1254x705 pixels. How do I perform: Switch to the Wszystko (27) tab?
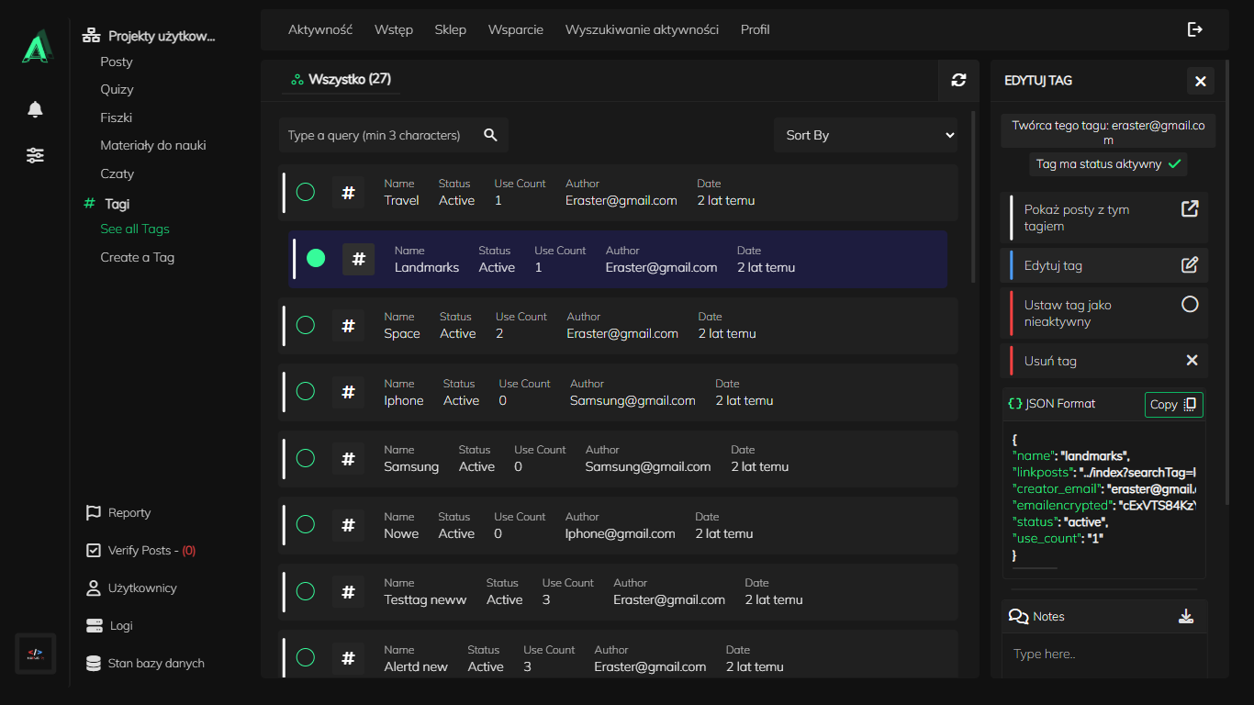[341, 80]
